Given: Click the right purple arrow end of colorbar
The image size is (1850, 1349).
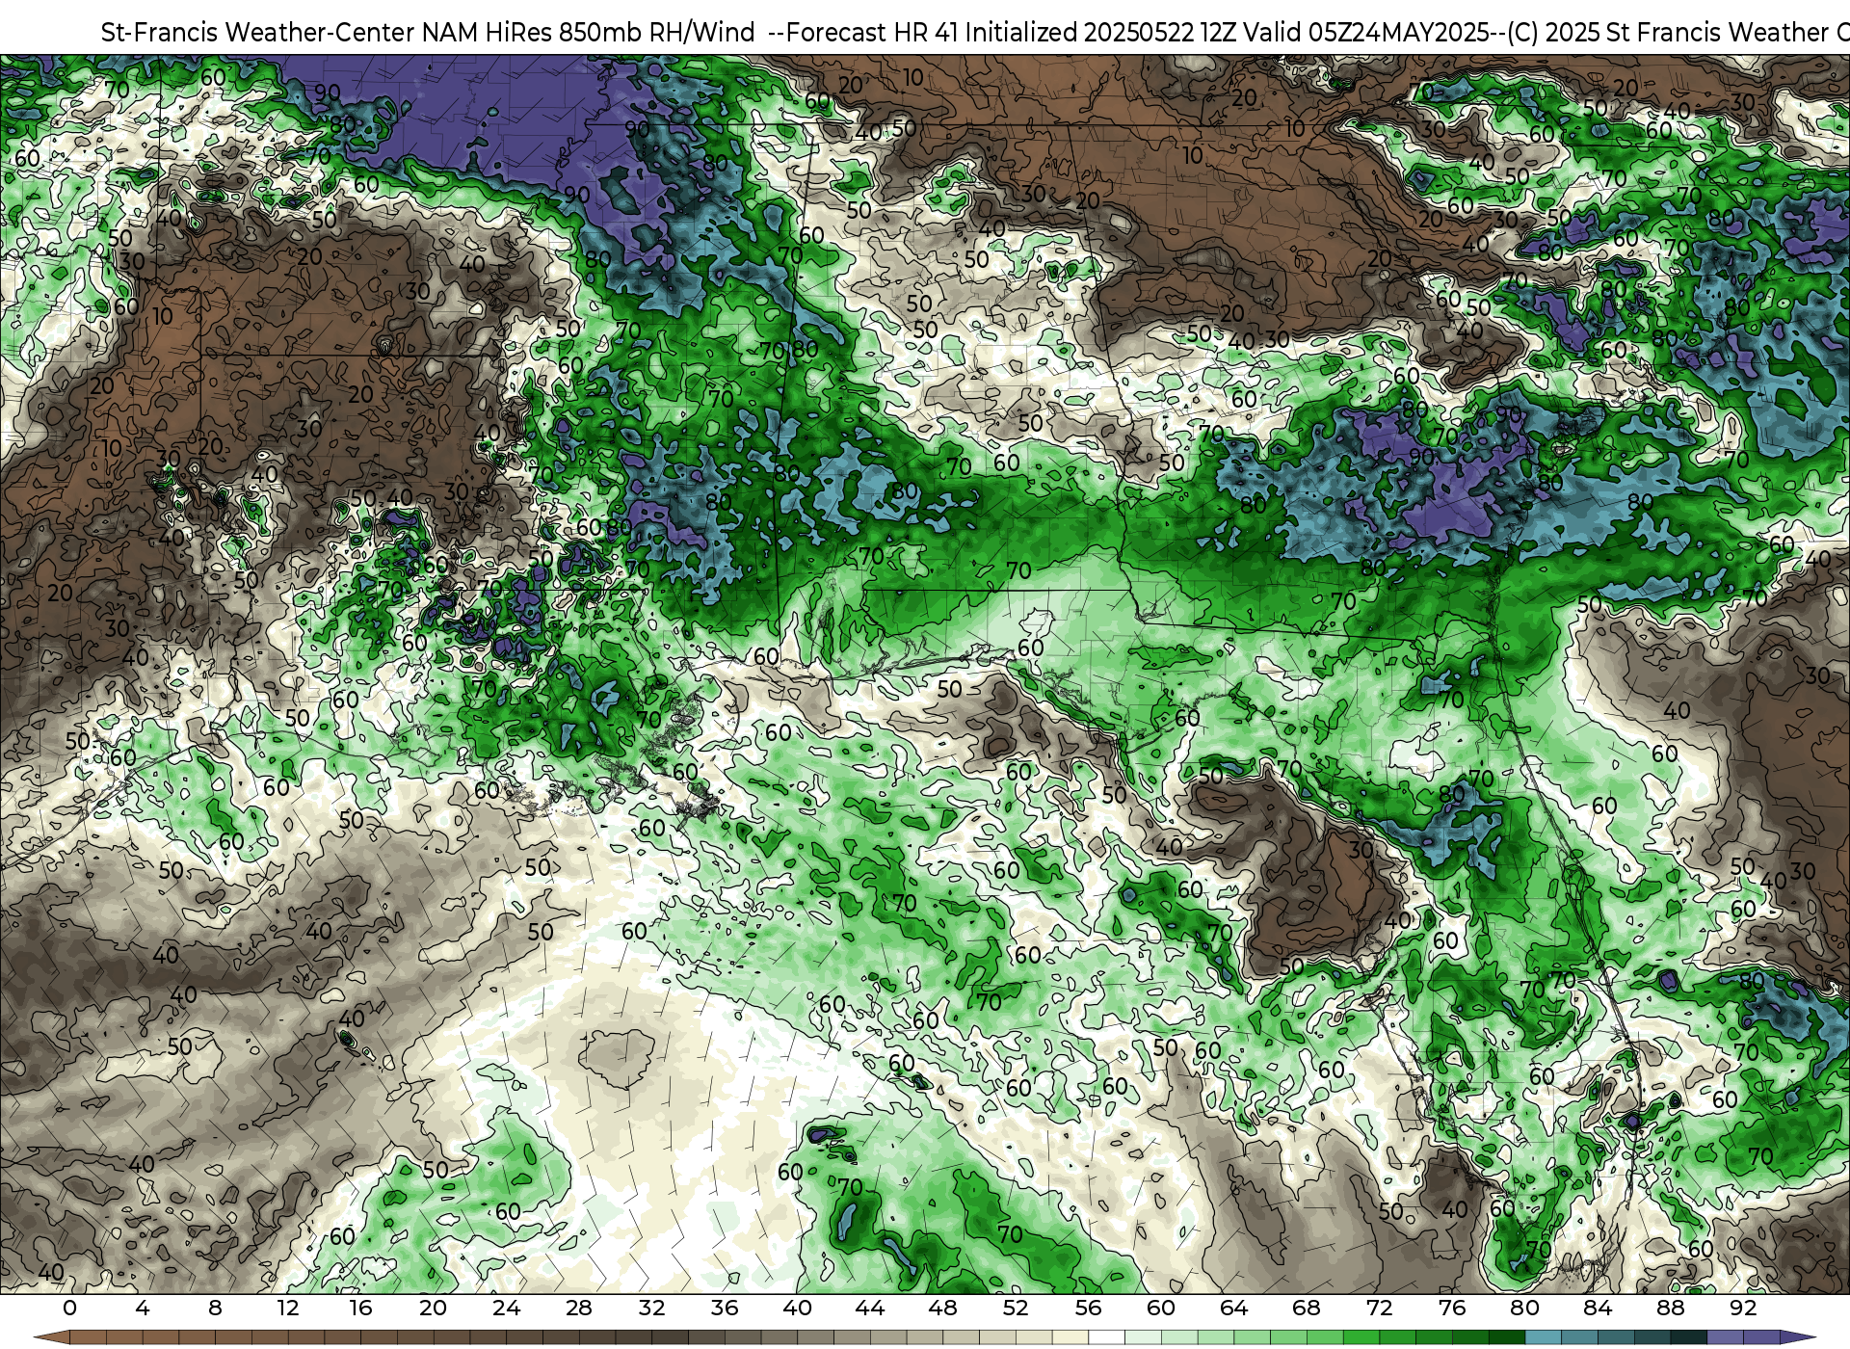Looking at the screenshot, I should (x=1797, y=1337).
